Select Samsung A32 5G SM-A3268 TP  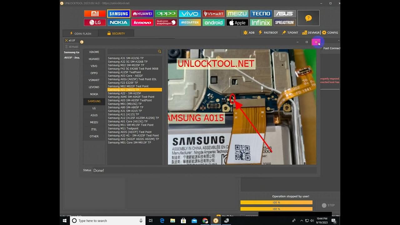(x=135, y=62)
